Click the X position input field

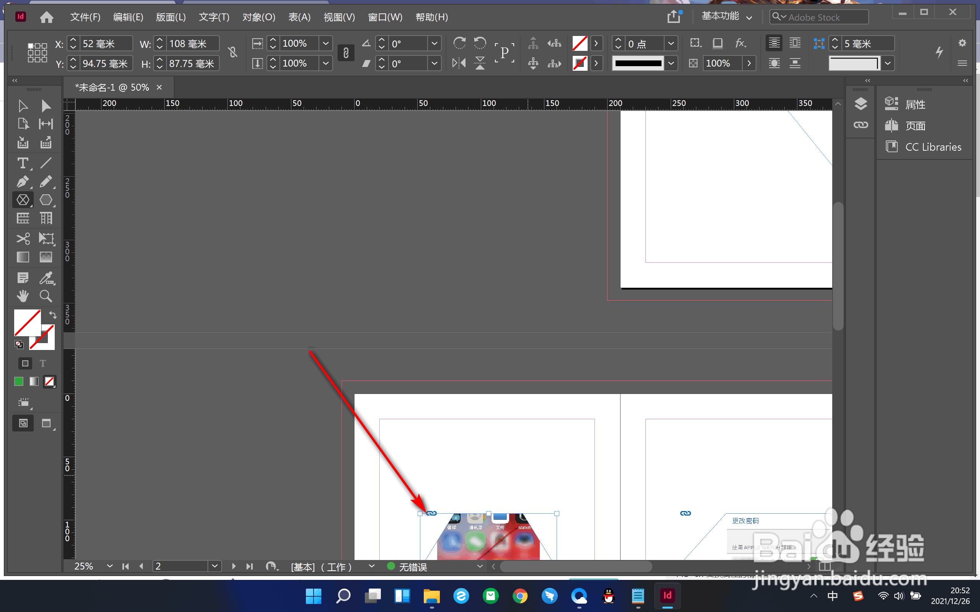106,43
